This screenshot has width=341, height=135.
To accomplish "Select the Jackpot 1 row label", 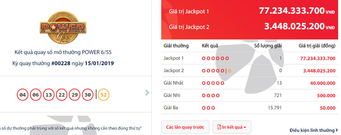I will pyautogui.click(x=174, y=58).
